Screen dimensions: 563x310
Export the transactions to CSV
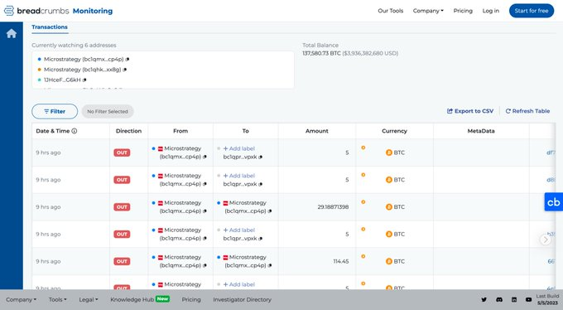(470, 111)
